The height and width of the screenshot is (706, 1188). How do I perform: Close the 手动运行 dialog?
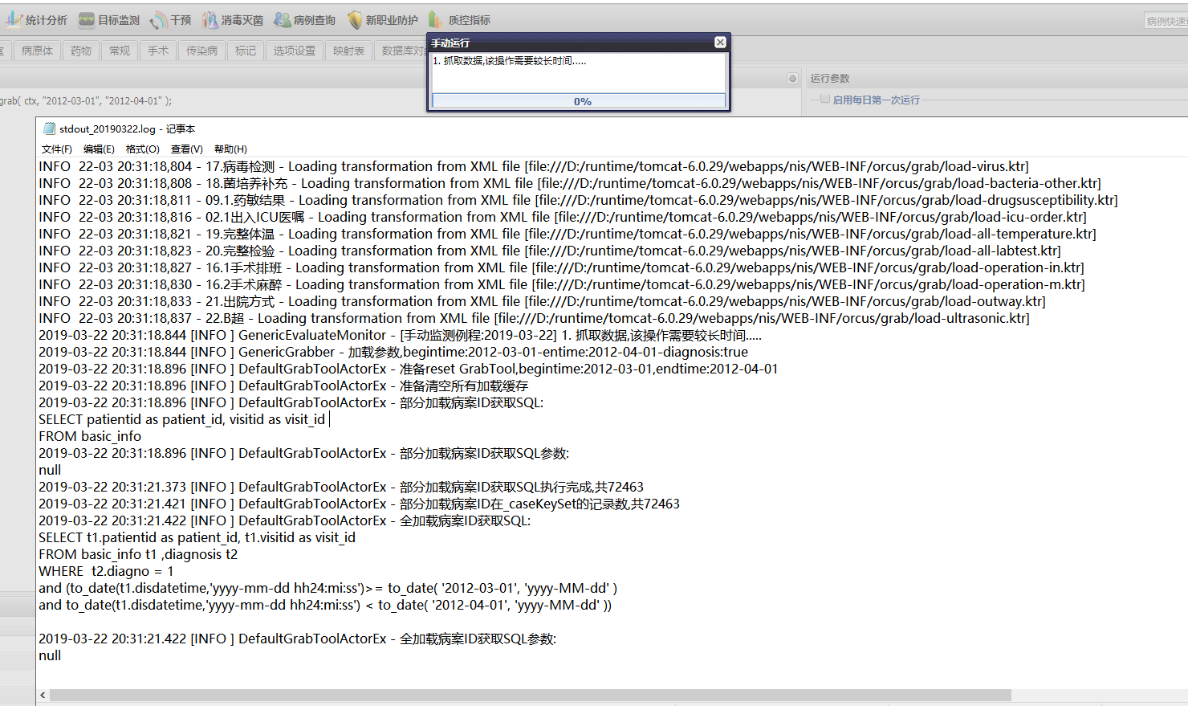720,43
